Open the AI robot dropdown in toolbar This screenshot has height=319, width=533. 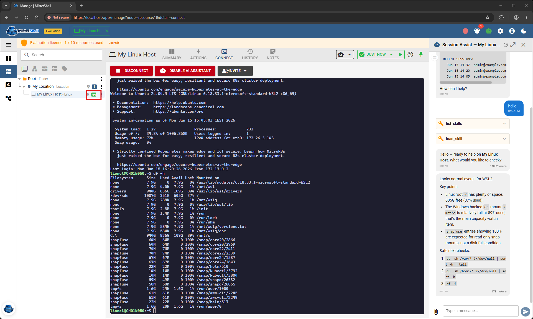coord(345,55)
